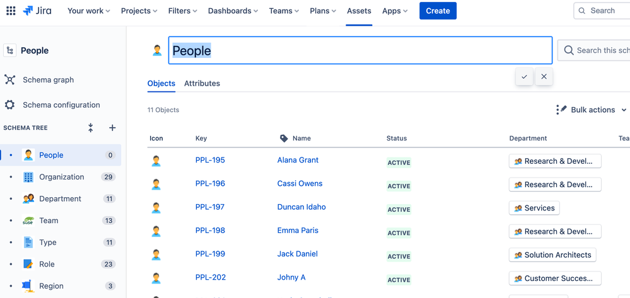Click the Team suse icon in tree
Viewport: 630px width, 298px height.
pos(28,221)
